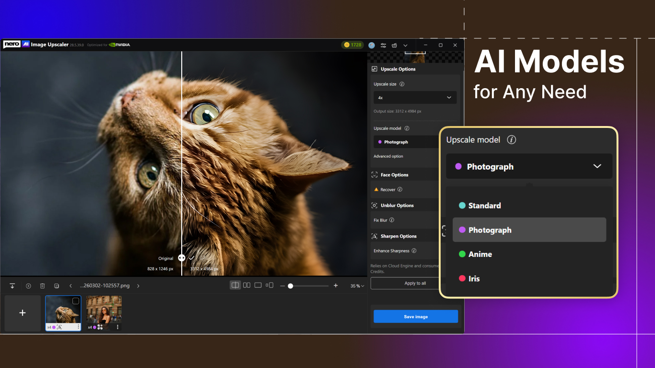
Task: Open the user account avatar
Action: [372, 45]
